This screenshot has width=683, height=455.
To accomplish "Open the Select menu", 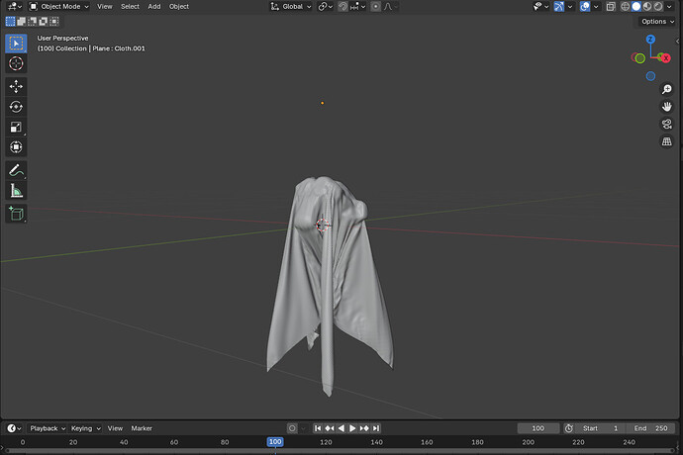I will [x=130, y=7].
